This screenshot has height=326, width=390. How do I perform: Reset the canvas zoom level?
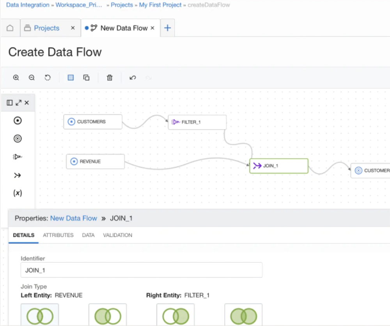click(48, 78)
